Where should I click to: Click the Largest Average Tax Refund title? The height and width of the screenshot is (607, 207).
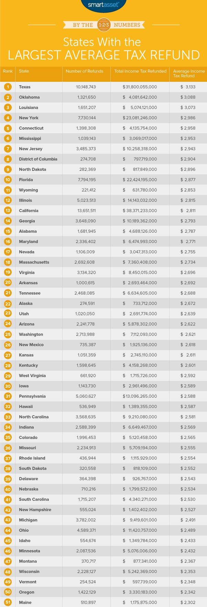[x=103, y=55]
